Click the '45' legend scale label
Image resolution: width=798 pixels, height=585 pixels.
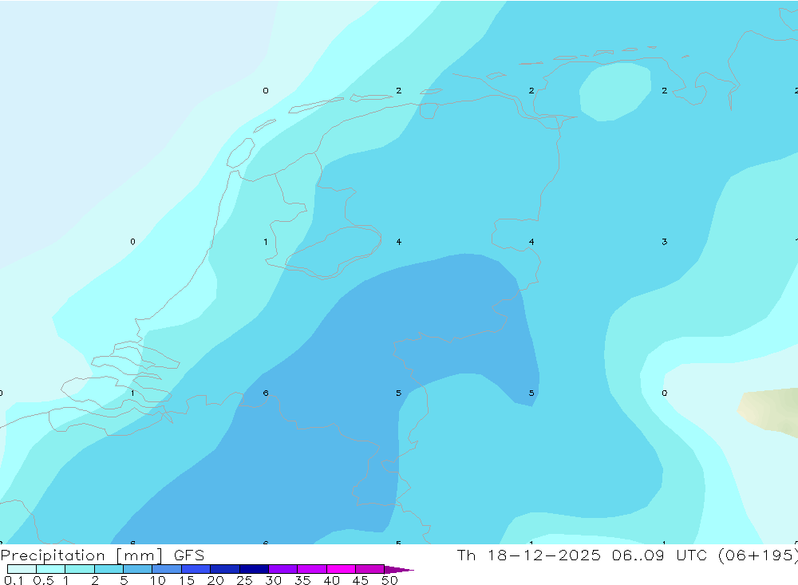(x=361, y=580)
